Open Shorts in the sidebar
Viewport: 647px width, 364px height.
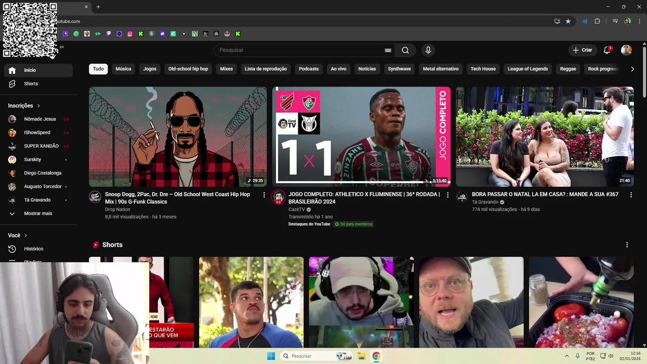tap(38, 83)
